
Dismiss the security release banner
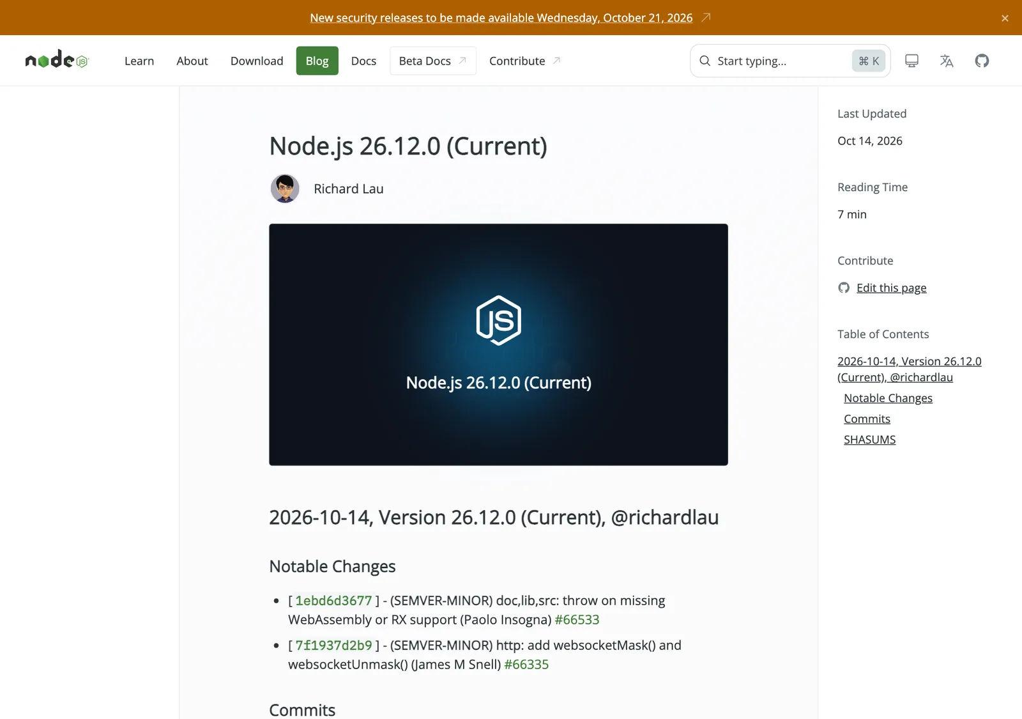1005,18
